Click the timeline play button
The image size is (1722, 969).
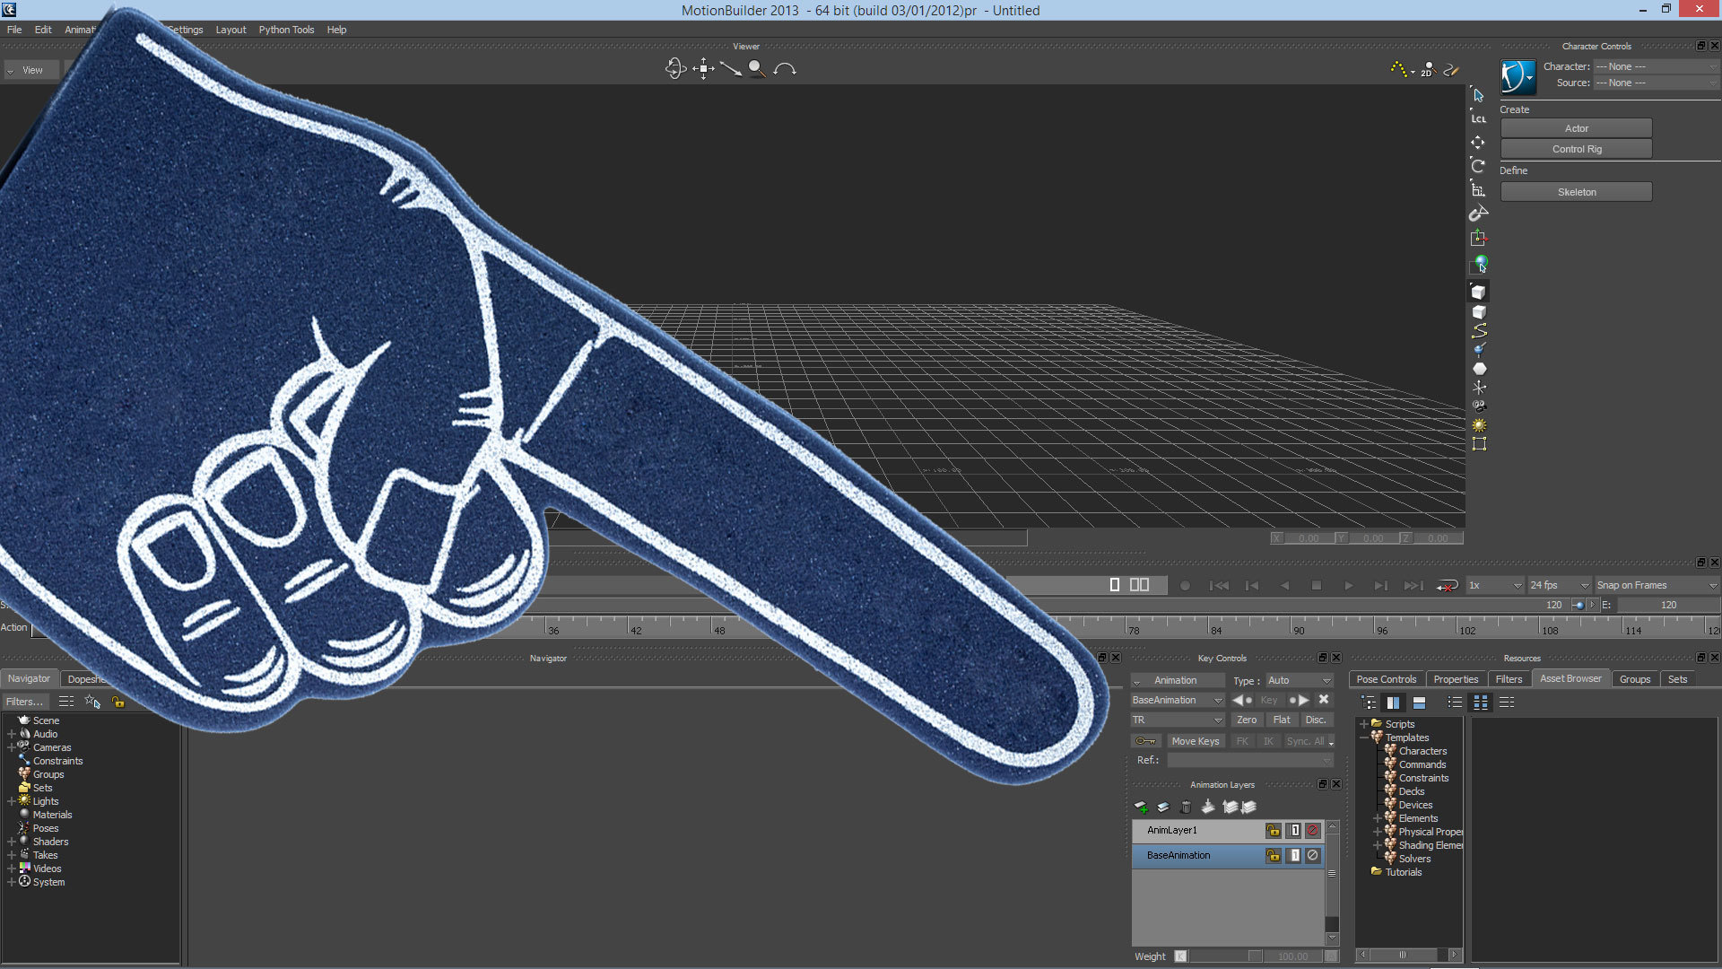(x=1348, y=586)
